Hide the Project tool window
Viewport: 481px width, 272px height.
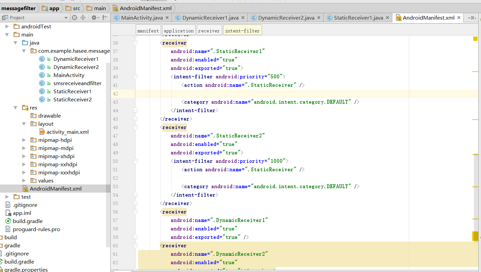point(105,18)
